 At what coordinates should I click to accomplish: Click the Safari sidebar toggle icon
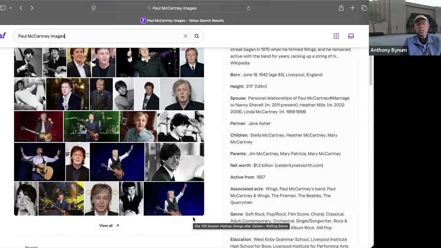pos(2,8)
